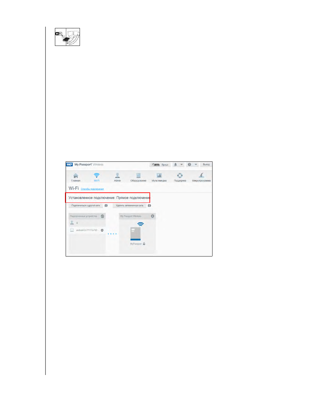Click block icon in Подключенные устройства header
Screen dimensions: 310x402
click(102, 216)
